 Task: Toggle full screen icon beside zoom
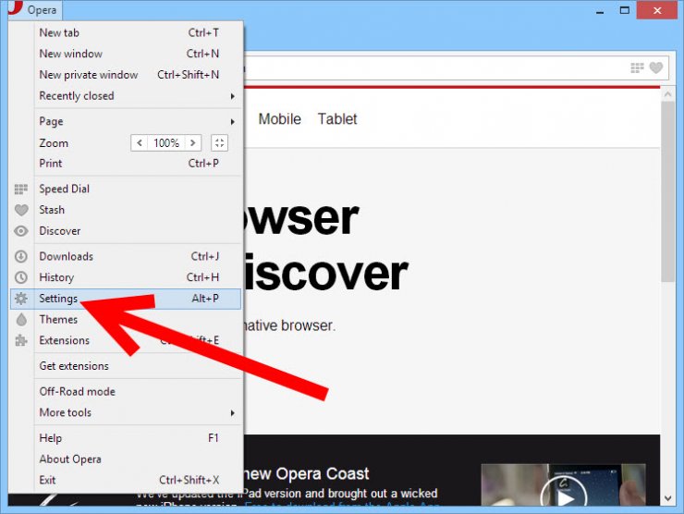219,142
